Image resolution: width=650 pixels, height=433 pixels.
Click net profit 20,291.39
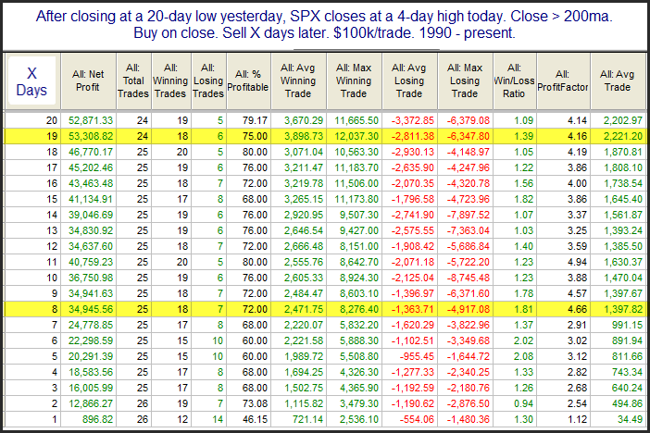[91, 357]
